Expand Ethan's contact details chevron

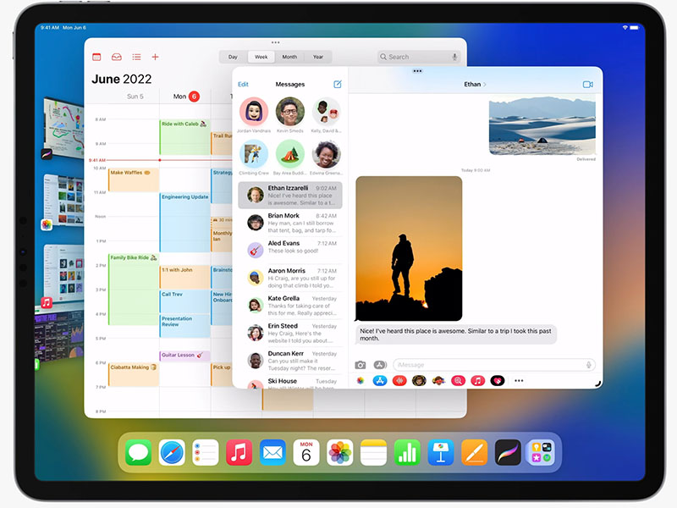tap(485, 85)
